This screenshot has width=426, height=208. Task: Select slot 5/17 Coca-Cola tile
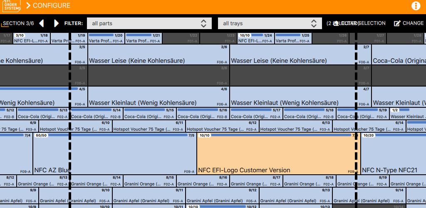click(x=256, y=114)
